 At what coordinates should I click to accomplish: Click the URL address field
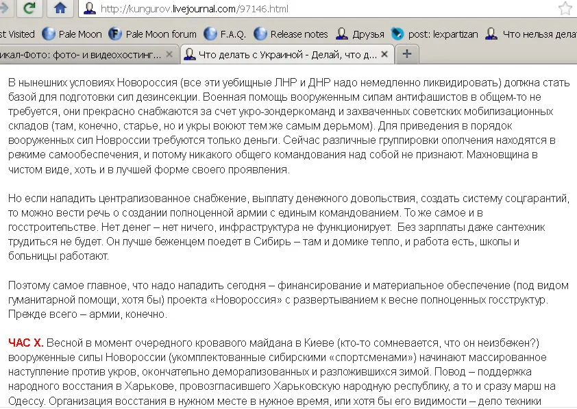(x=324, y=8)
